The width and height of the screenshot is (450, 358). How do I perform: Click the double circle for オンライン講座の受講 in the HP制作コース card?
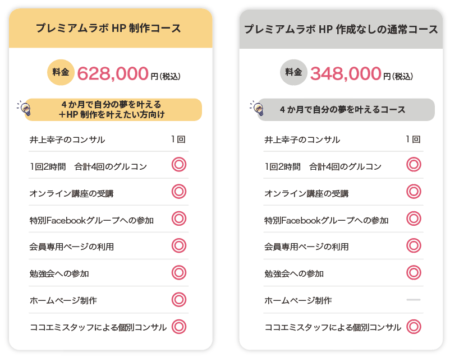179,192
